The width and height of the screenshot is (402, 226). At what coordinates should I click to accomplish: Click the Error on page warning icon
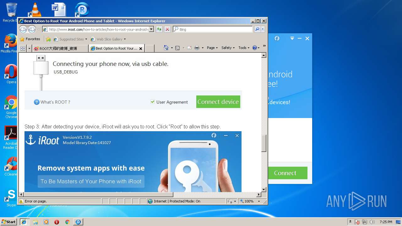(21, 201)
